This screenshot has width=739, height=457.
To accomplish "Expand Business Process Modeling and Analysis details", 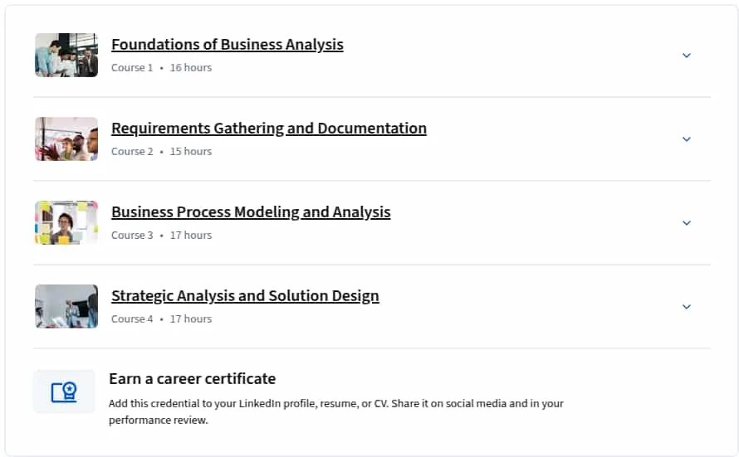I will tap(687, 223).
